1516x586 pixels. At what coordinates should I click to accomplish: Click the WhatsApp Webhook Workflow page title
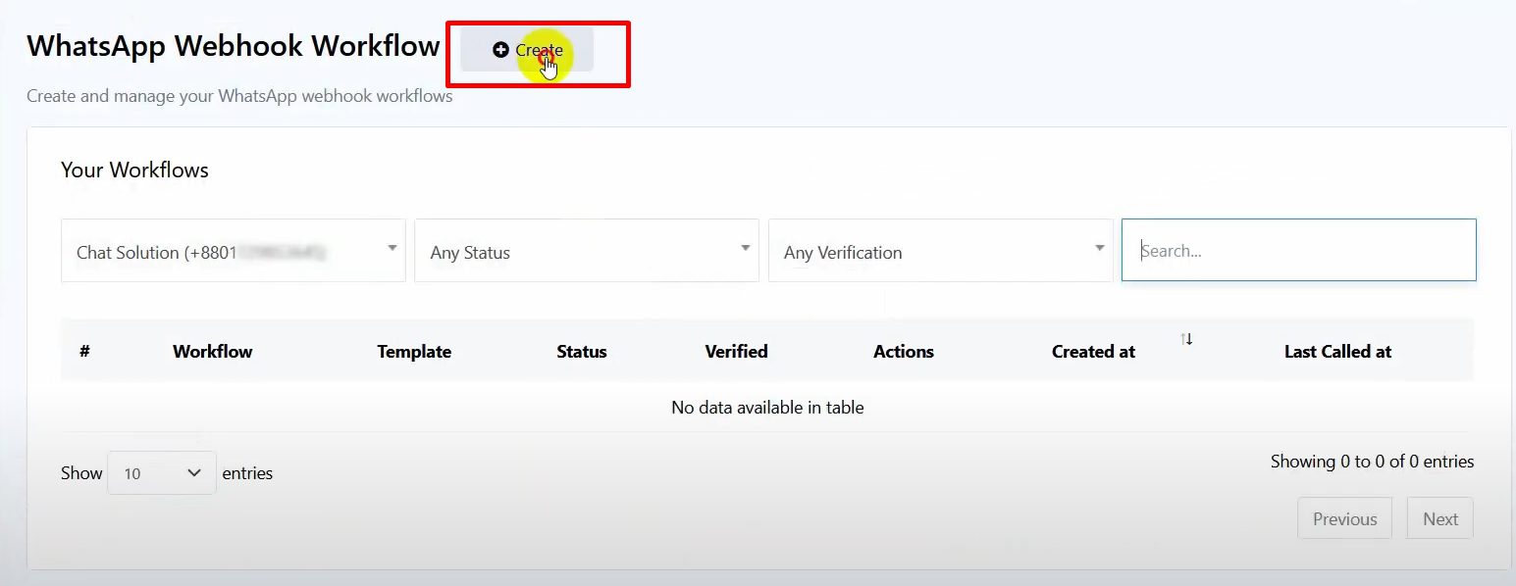coord(234,46)
